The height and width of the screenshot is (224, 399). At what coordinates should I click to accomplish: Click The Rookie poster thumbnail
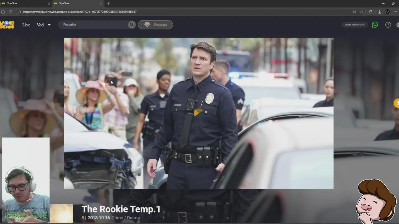coord(61,213)
